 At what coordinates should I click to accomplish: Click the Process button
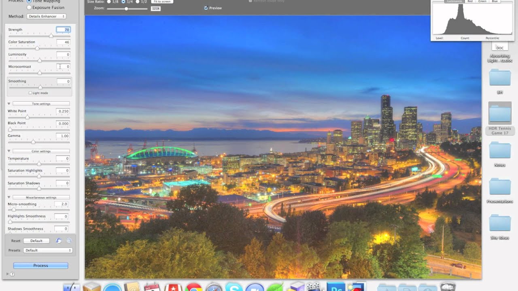[40, 266]
